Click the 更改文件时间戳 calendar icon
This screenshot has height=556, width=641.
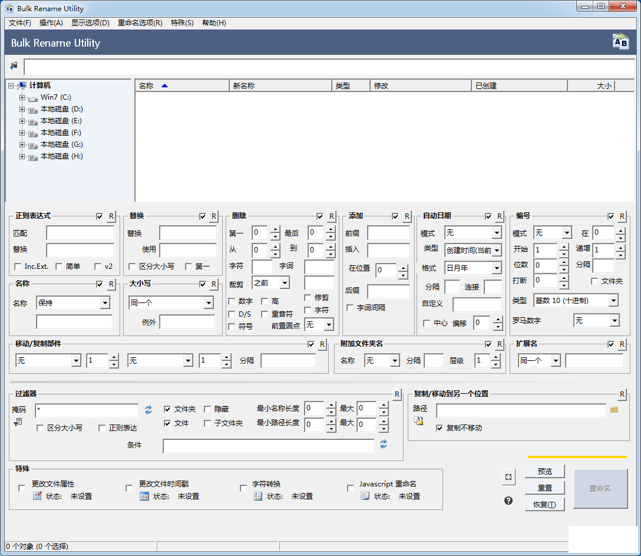[x=144, y=496]
